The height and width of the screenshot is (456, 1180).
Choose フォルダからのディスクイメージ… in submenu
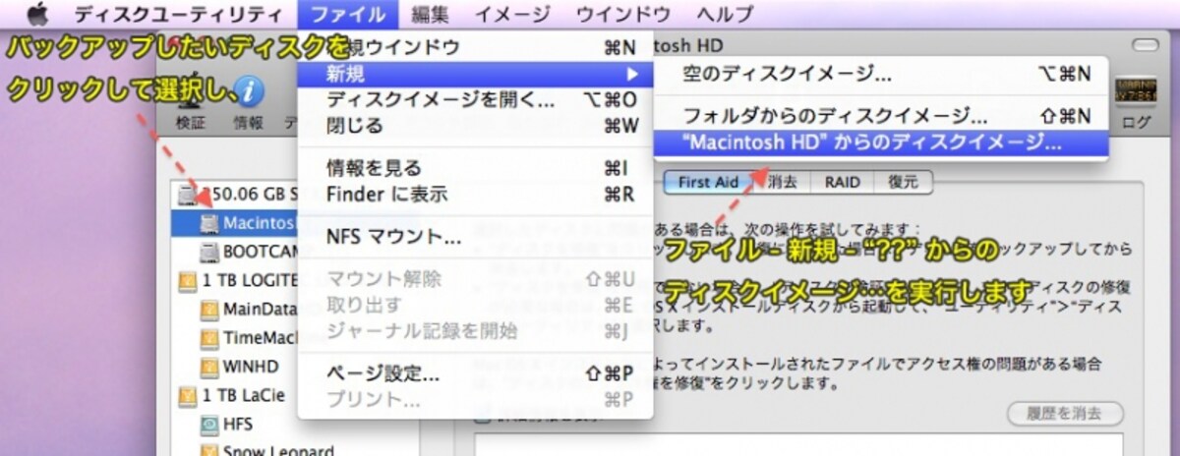882,116
